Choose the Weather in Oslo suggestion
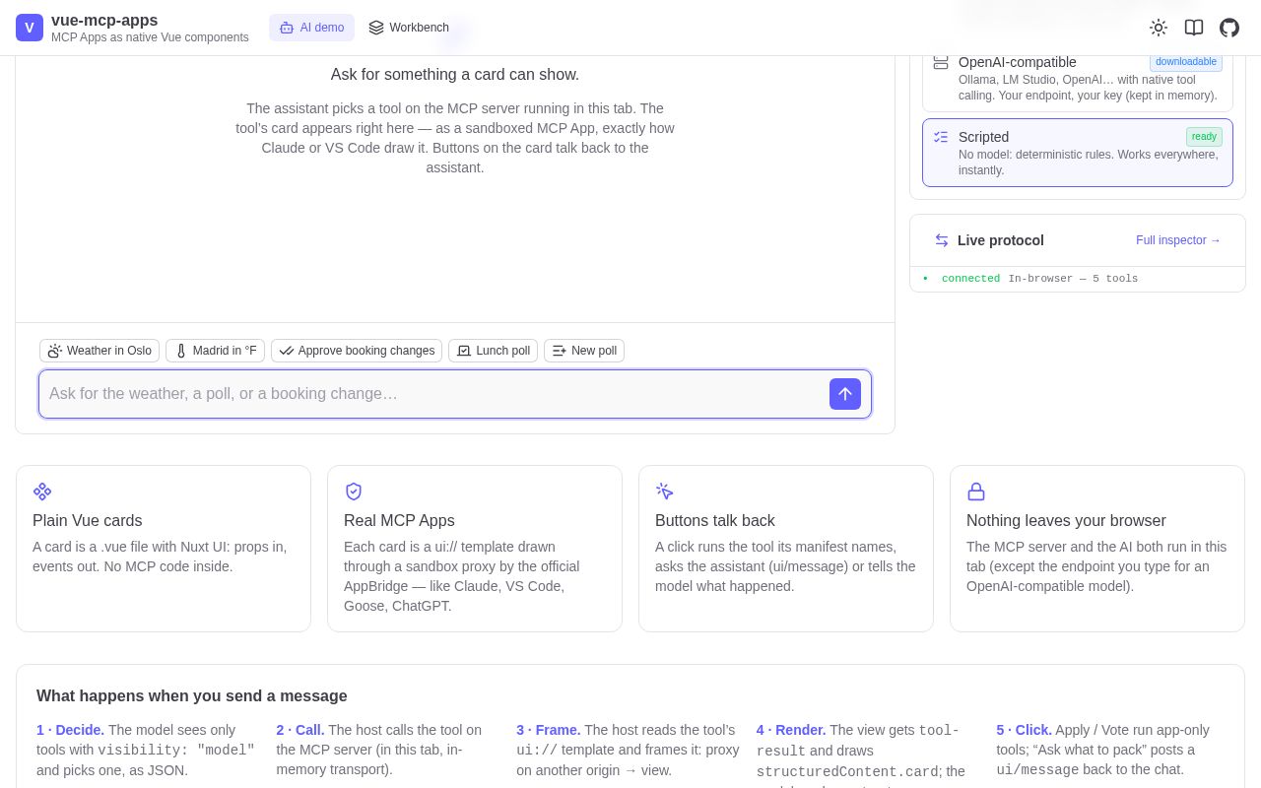1261x788 pixels. coord(100,351)
